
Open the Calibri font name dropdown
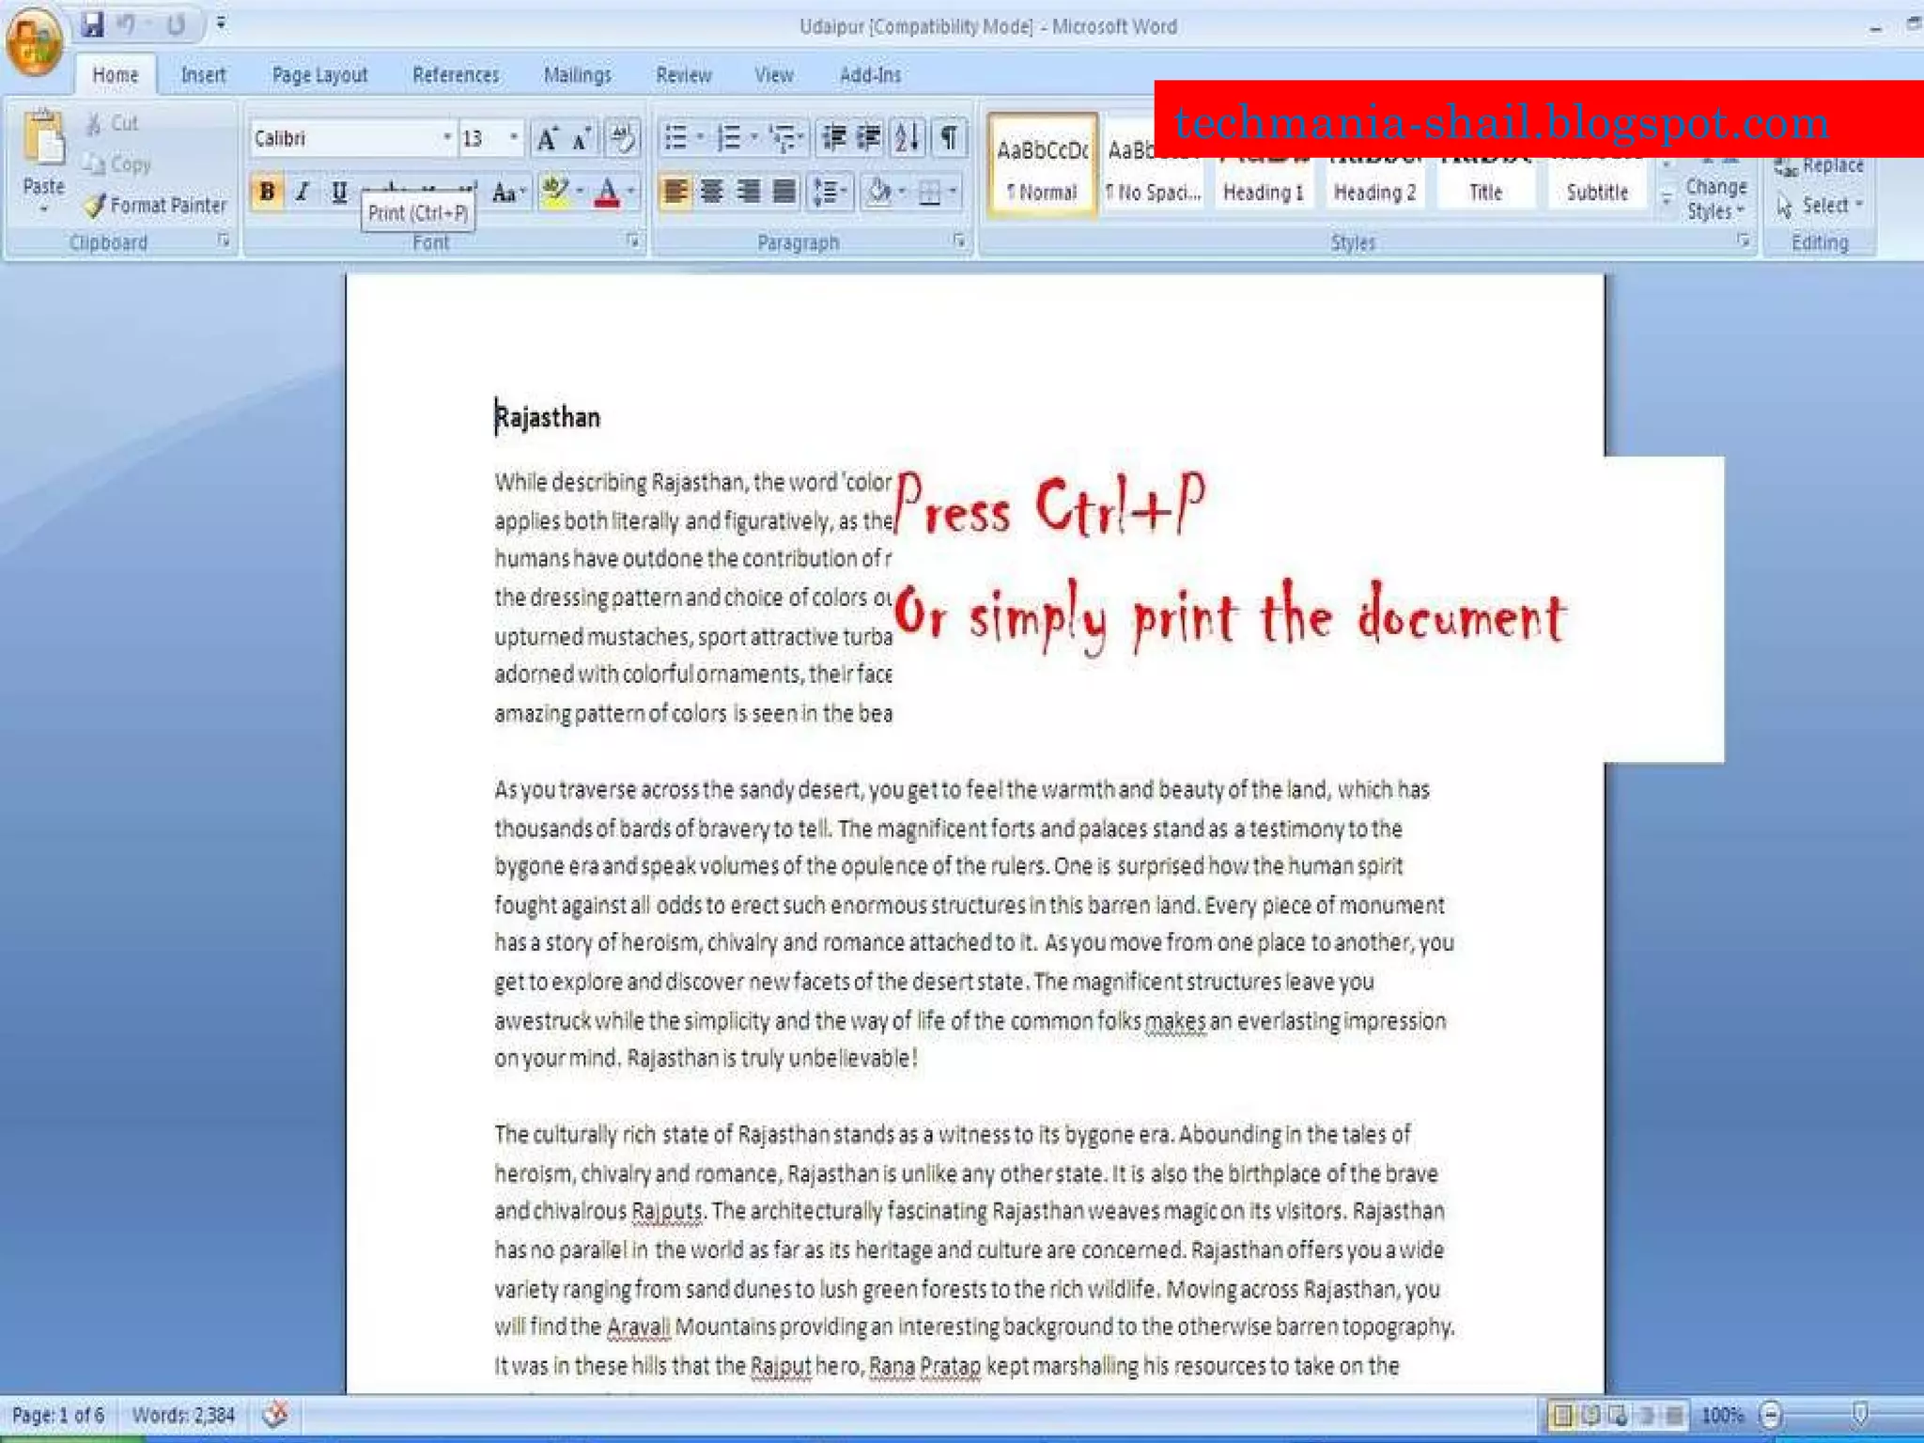(447, 139)
